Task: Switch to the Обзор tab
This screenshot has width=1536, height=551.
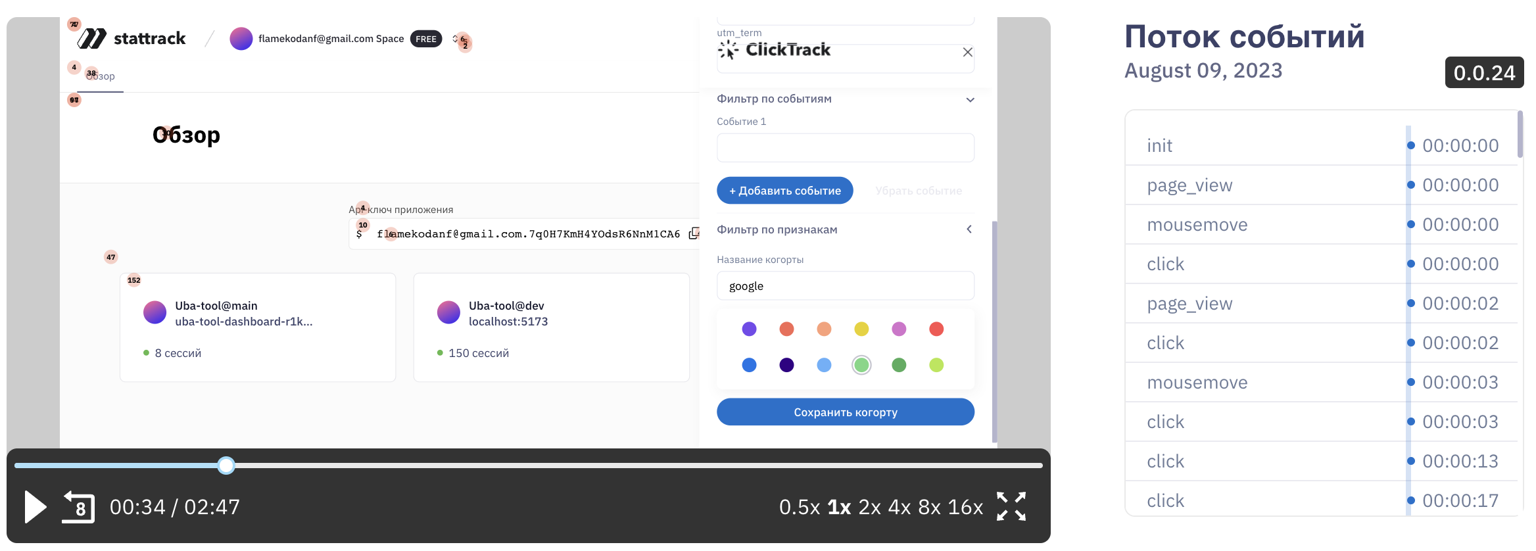Action: pos(101,76)
